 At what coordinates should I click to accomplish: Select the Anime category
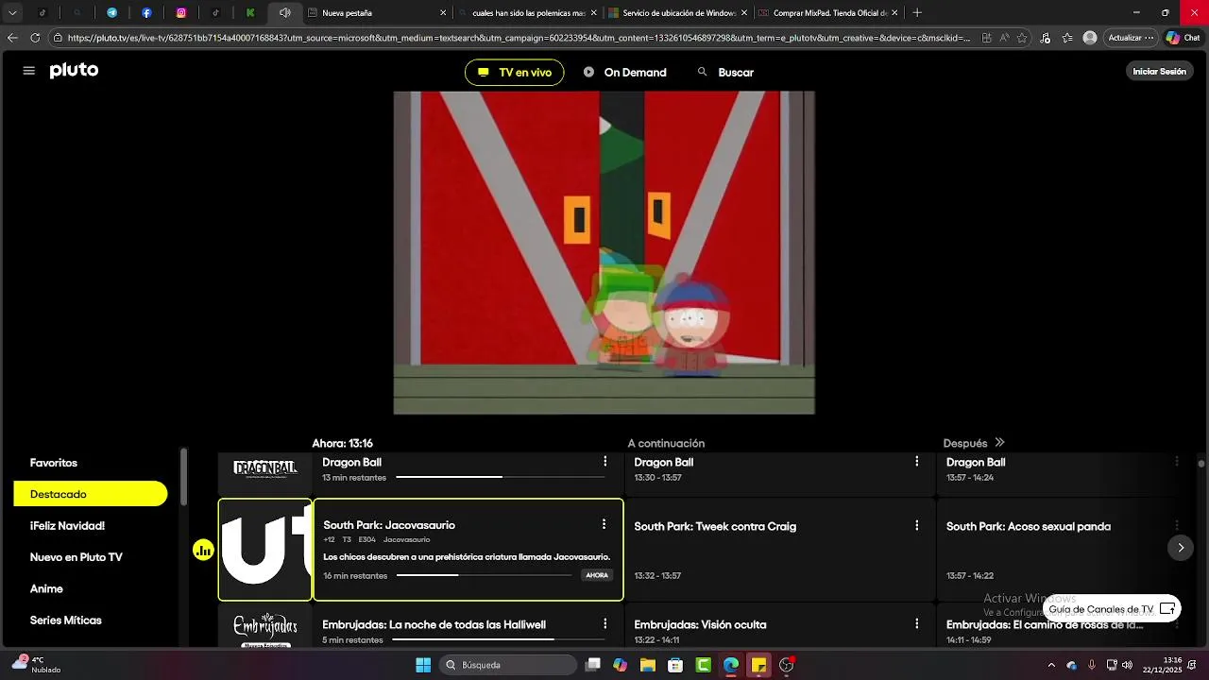46,588
